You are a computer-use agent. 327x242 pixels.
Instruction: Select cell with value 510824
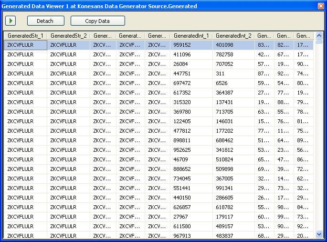[233, 160]
